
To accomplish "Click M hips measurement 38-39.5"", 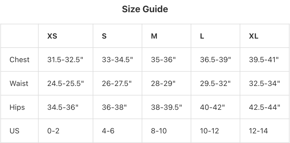I will tap(167, 107).
